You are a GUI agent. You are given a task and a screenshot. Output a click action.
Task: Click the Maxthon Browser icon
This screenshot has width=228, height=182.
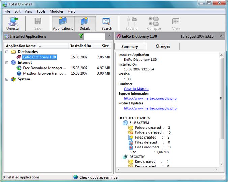click(x=19, y=73)
